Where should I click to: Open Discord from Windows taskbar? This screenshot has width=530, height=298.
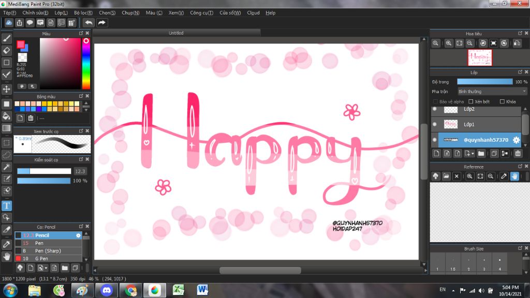point(107,290)
